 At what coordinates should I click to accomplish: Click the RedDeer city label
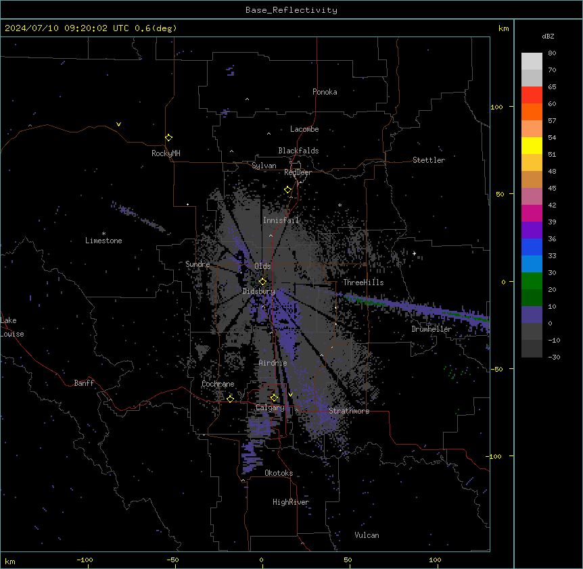click(298, 172)
